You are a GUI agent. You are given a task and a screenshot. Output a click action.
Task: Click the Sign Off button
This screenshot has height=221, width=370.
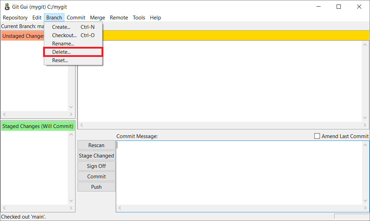pos(96,166)
